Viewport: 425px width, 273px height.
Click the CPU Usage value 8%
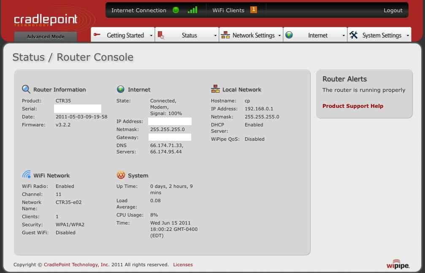point(154,215)
